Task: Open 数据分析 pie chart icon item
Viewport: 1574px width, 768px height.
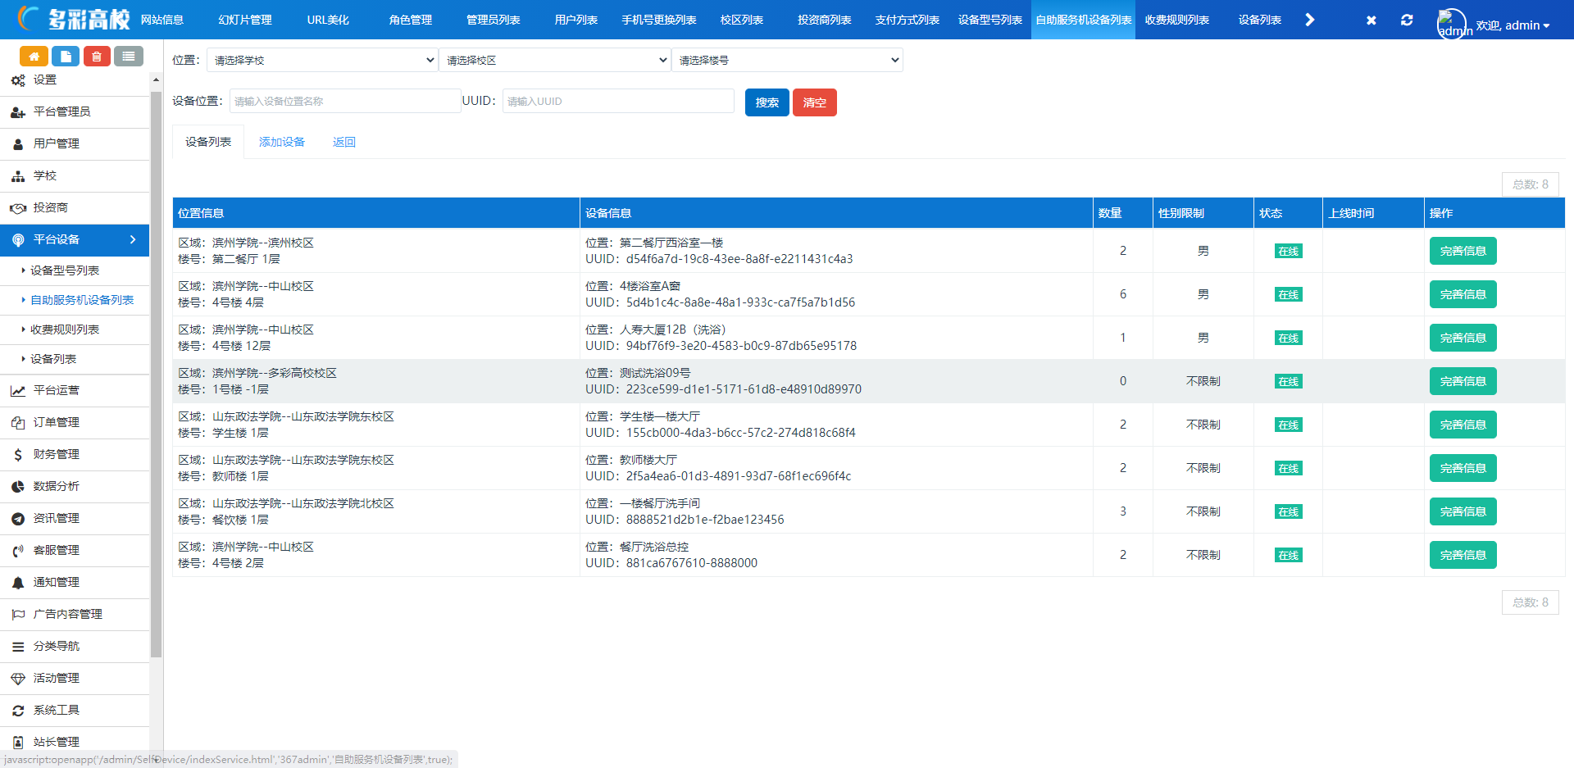Action: (18, 487)
